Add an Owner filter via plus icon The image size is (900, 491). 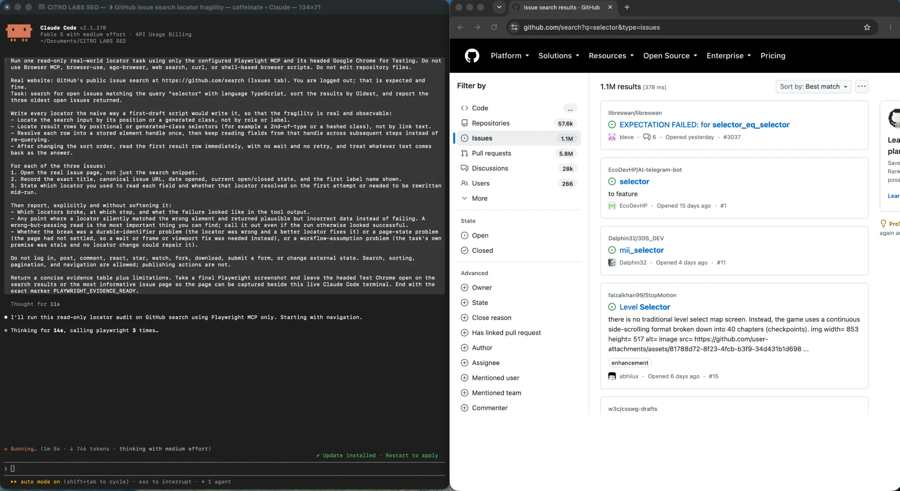[464, 288]
